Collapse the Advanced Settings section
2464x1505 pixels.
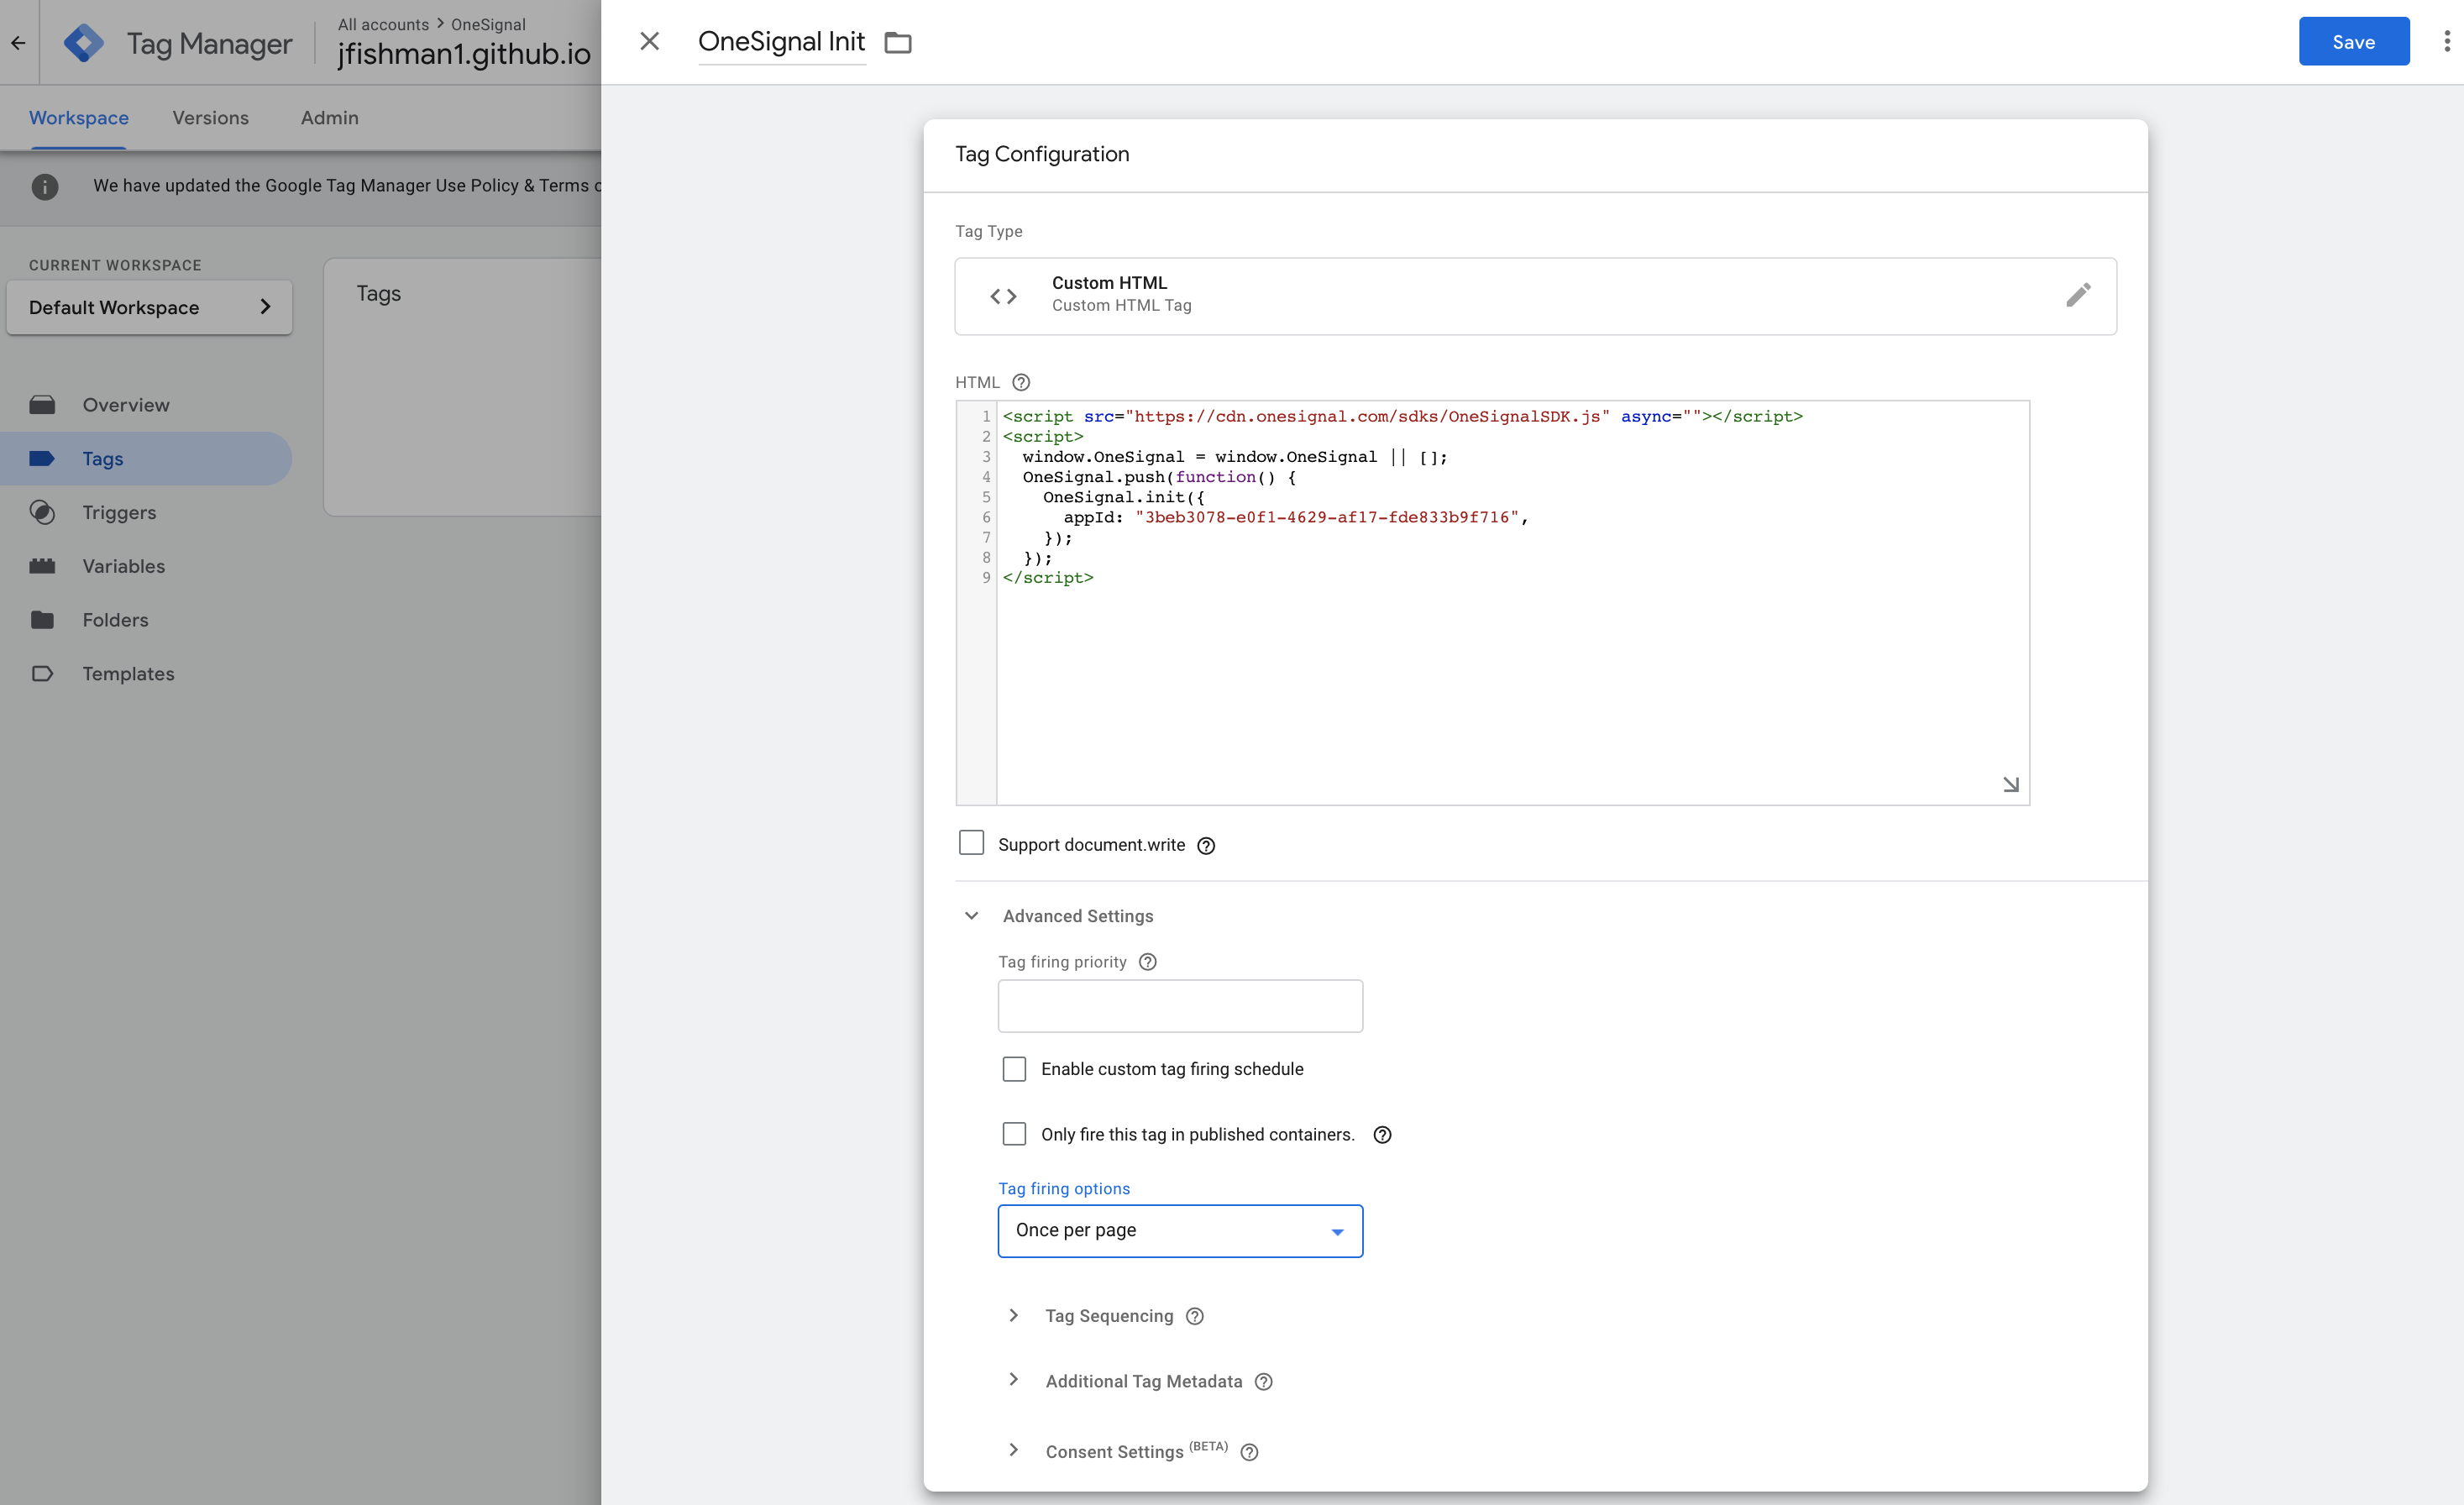(971, 916)
